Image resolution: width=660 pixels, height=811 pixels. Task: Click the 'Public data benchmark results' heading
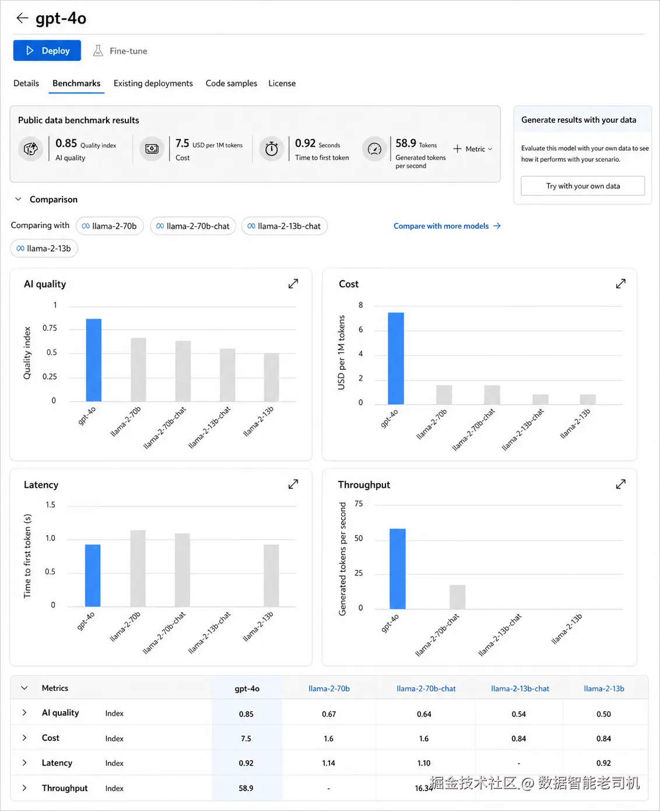[x=79, y=120]
